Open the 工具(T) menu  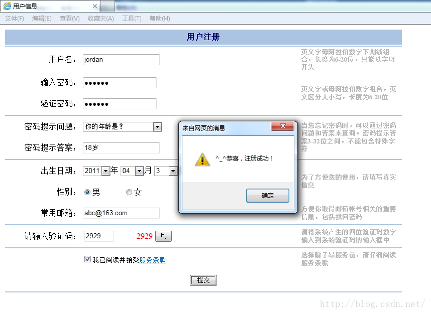click(132, 19)
